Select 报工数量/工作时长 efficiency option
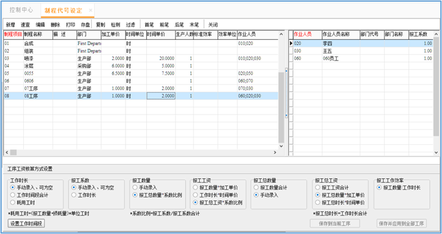442x234 pixels. pos(399,188)
